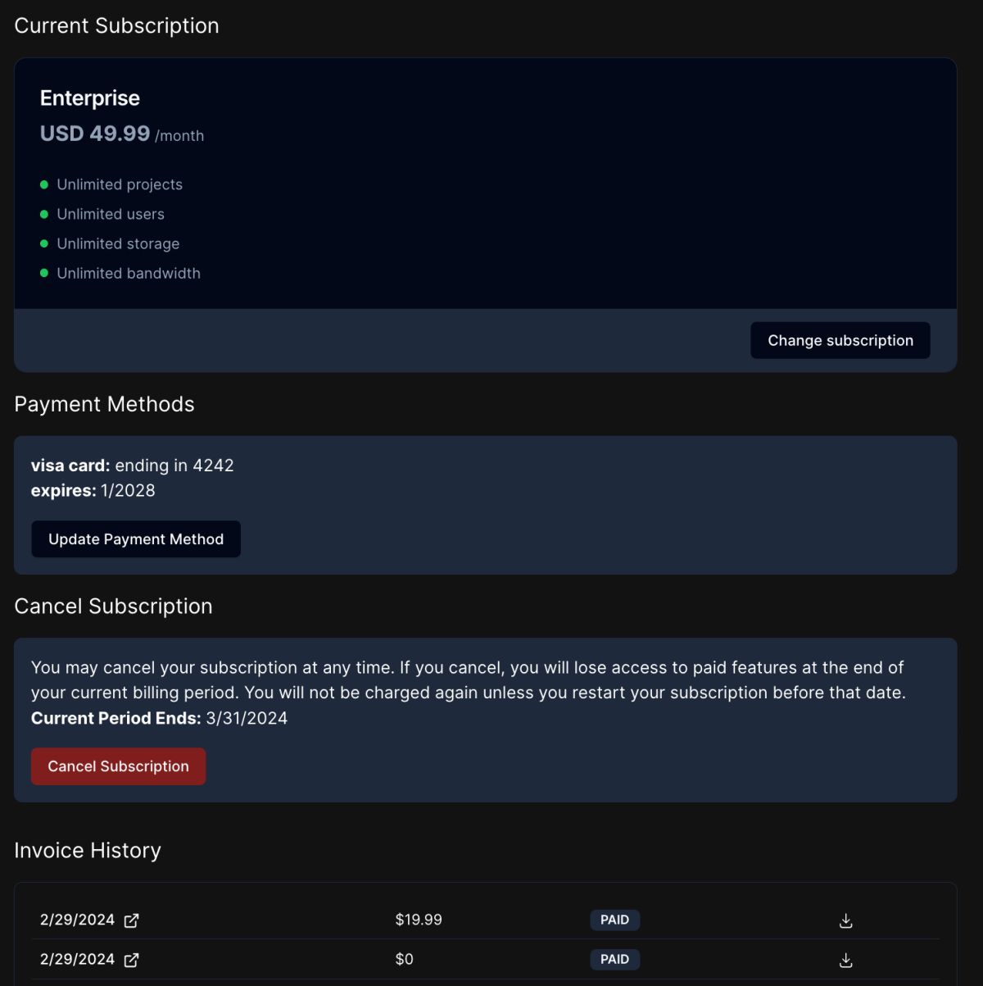This screenshot has width=983, height=986.
Task: Click the visa card ending in 4242 text
Action: pyautogui.click(x=133, y=466)
